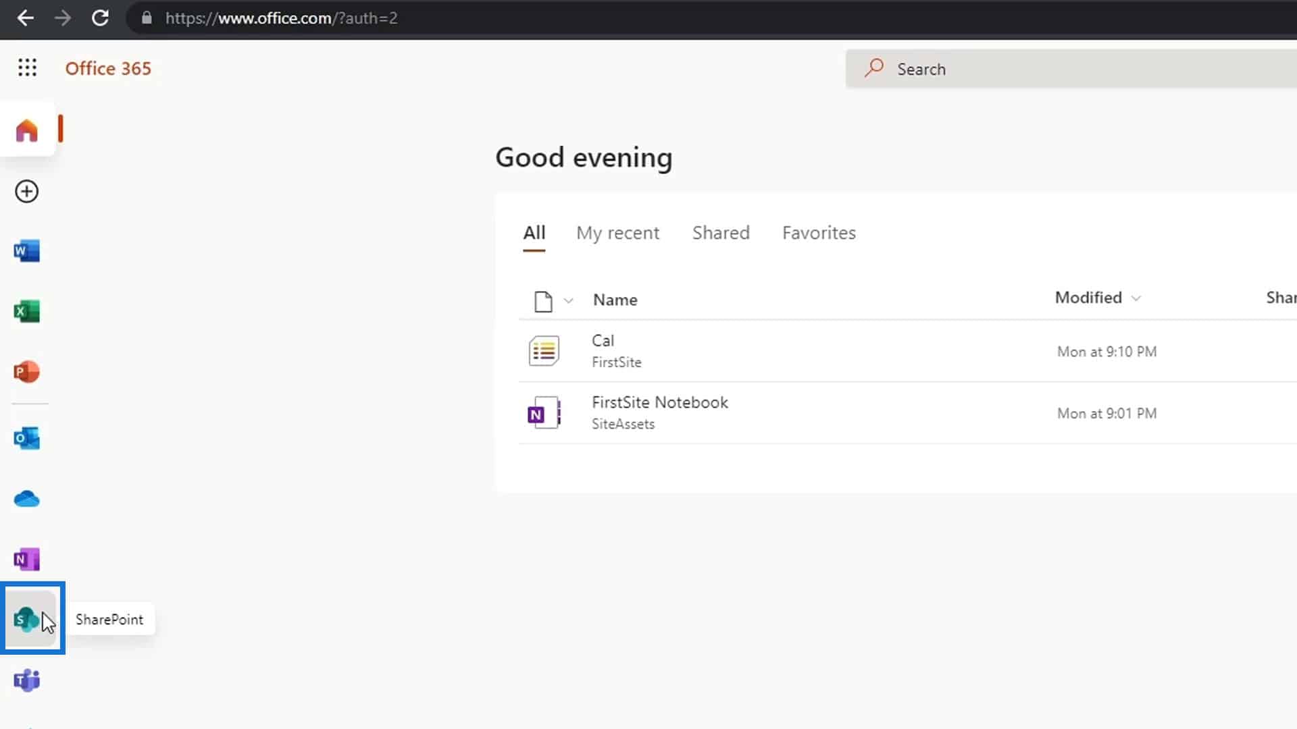This screenshot has height=729, width=1297.
Task: Click the file type column icon
Action: point(543,301)
